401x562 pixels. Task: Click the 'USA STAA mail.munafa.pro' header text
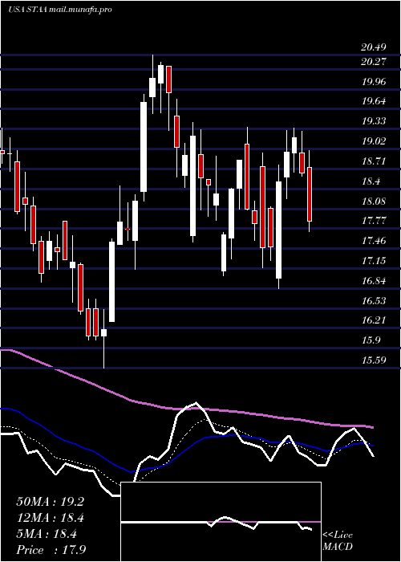tap(60, 10)
